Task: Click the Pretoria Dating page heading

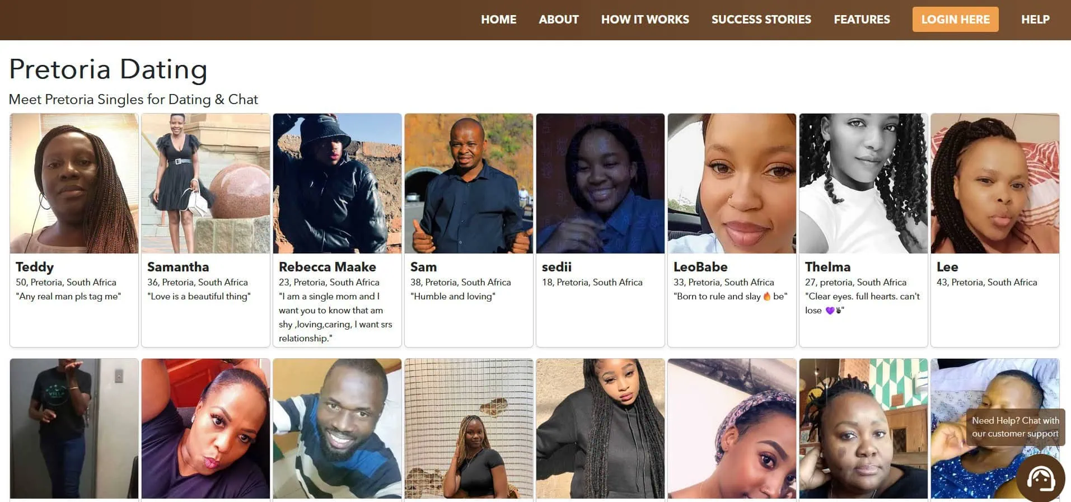Action: 108,69
